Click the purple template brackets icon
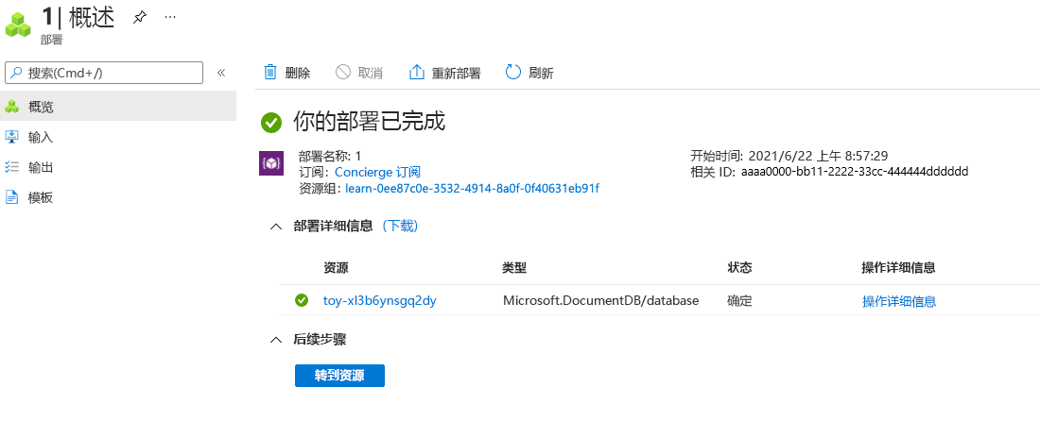This screenshot has height=421, width=1040. (271, 163)
